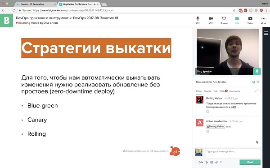
Task: Switch to the Handouts tab
Action: pyautogui.click(x=234, y=91)
